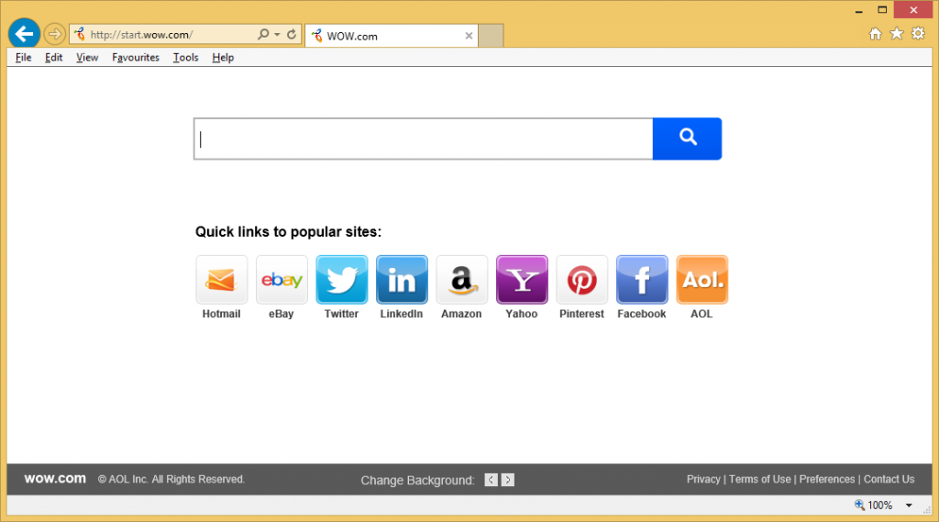The image size is (939, 522).
Task: Open the zoom level dropdown arrow
Action: point(909,505)
